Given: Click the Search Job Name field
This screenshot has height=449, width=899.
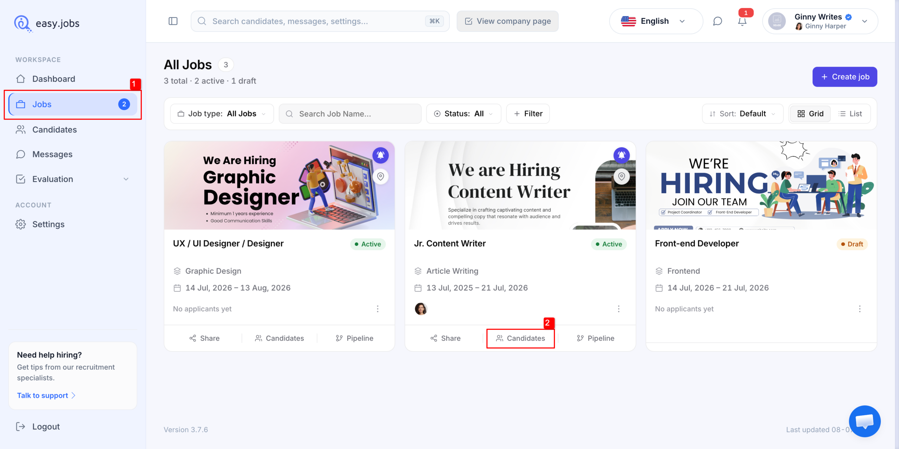Looking at the screenshot, I should coord(350,114).
